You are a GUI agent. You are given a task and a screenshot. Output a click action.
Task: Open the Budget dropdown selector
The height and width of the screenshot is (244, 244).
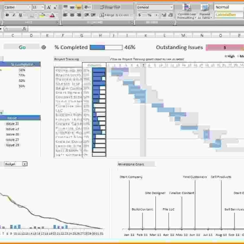click(24, 164)
